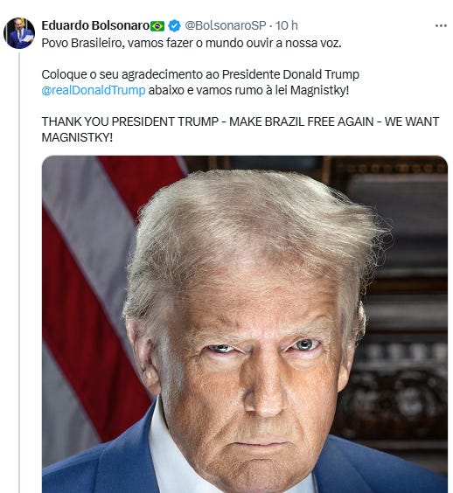Viewport: 453px width, 493px height.
Task: Click the blue verified checkmark badge
Action: click(x=174, y=25)
